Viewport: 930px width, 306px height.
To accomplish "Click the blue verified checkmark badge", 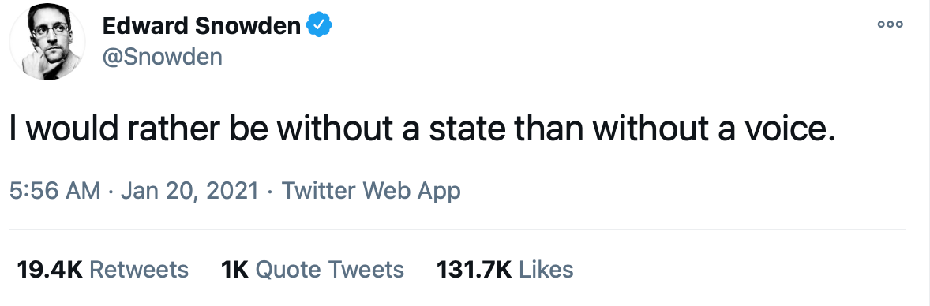I will coord(318,25).
